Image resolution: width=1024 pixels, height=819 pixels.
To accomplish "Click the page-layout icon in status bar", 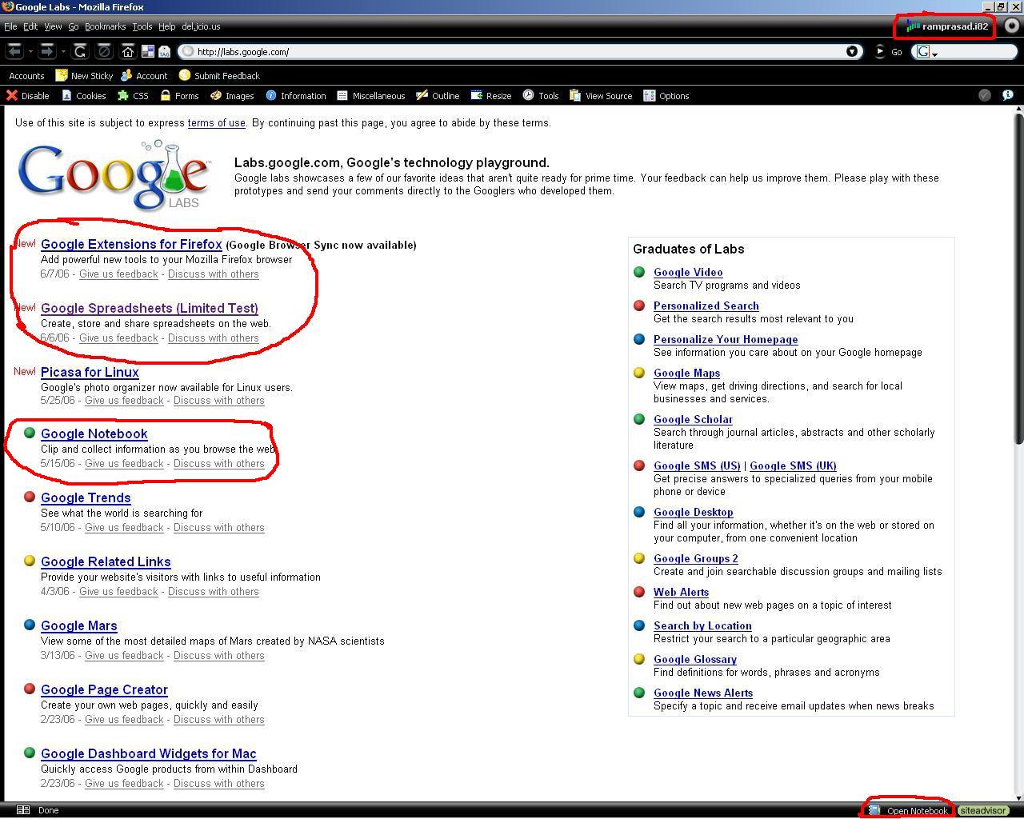I will click(23, 810).
